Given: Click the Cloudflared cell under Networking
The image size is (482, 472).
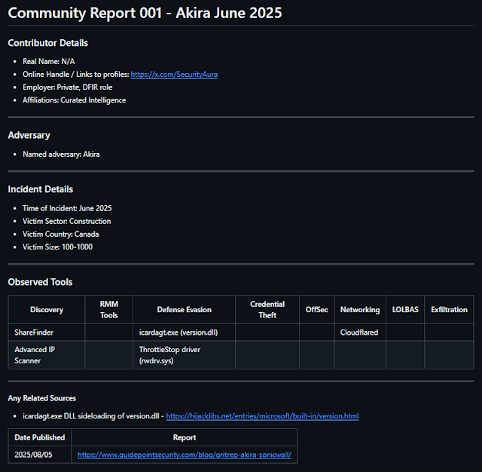Looking at the screenshot, I should tap(359, 332).
